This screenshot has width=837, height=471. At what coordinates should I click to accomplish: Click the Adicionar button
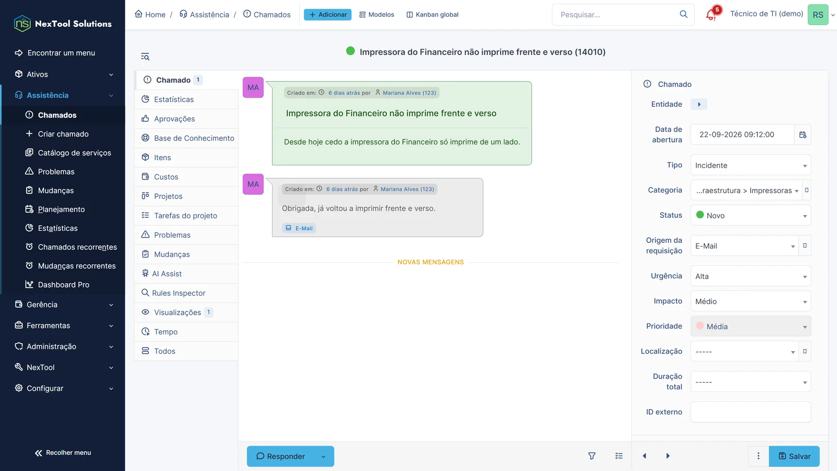[x=327, y=15]
